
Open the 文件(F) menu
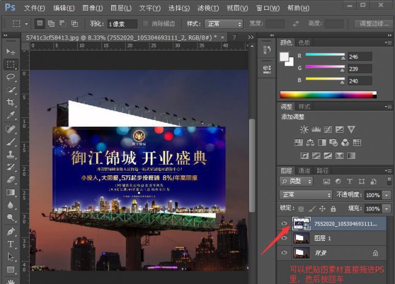35,8
